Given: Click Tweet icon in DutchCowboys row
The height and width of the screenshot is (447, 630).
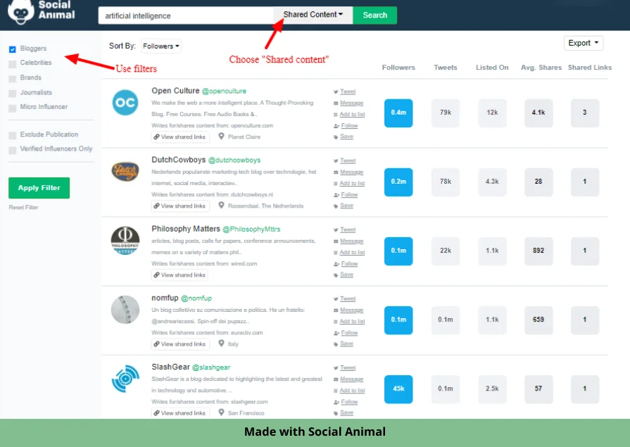Looking at the screenshot, I should coord(336,161).
